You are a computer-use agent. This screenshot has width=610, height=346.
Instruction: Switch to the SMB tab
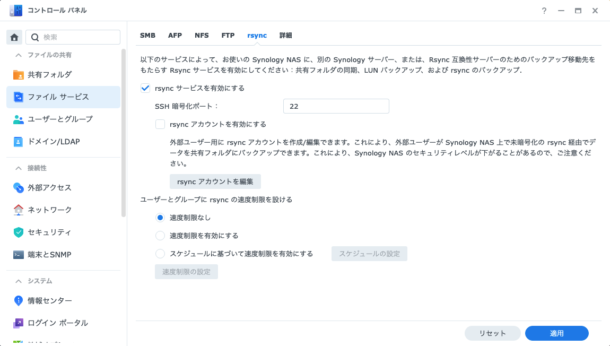point(147,36)
